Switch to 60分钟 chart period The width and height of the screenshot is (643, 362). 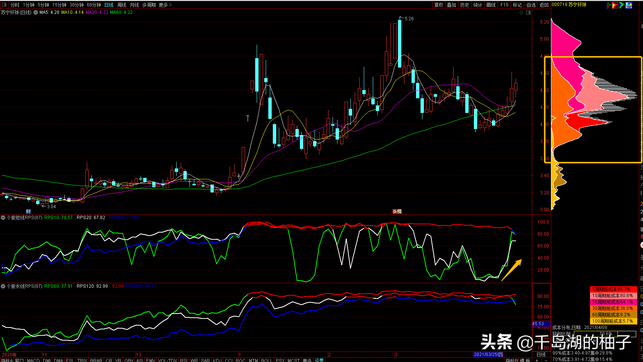[94, 5]
